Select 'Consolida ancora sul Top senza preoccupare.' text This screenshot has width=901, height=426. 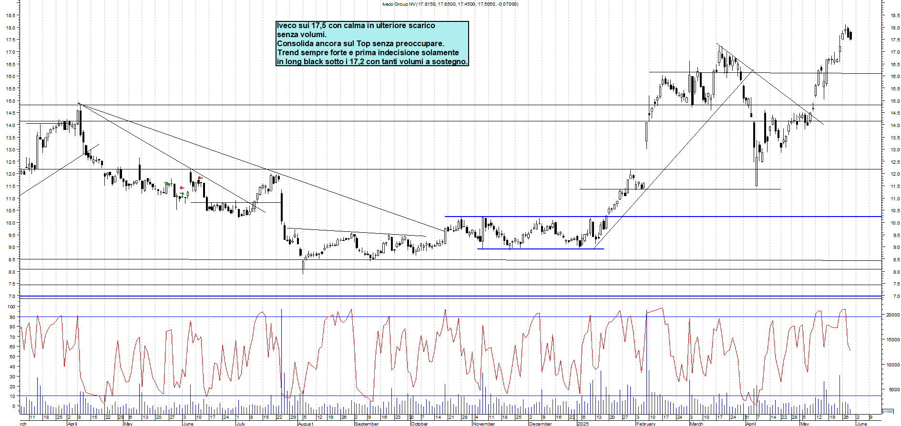(x=360, y=44)
